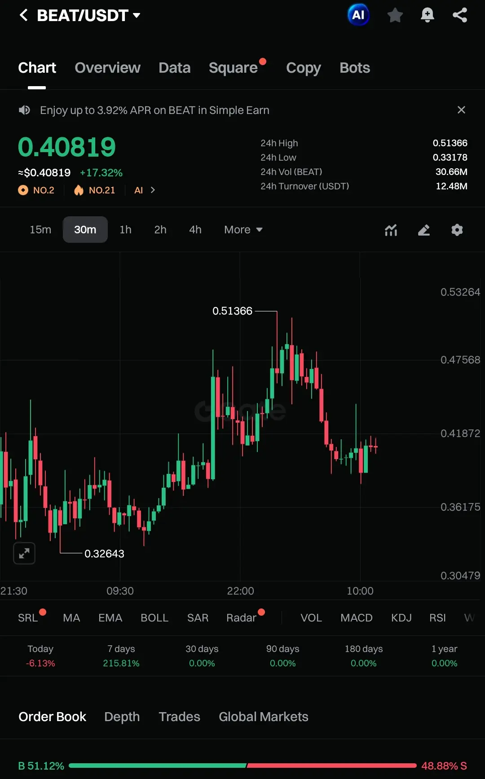Tap the 24h High value 0.51366
The image size is (485, 779).
pos(450,143)
